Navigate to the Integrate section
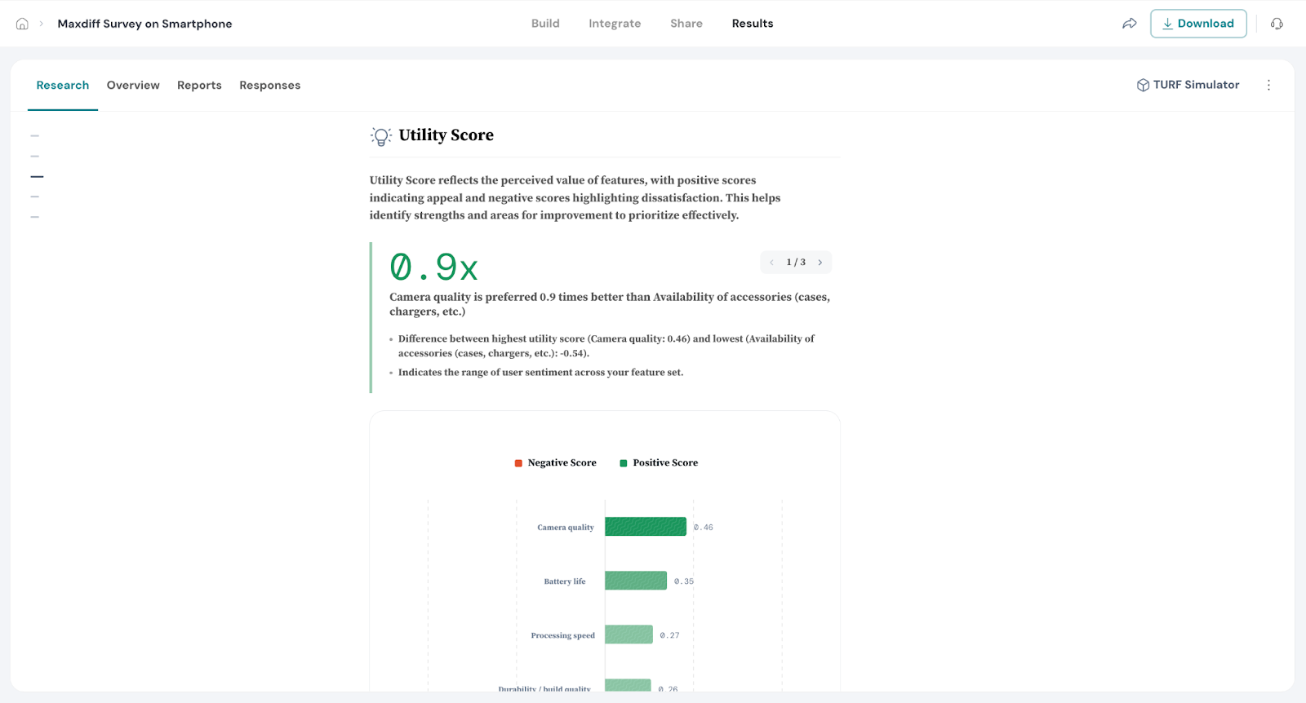Viewport: 1306px width, 703px height. (x=615, y=24)
